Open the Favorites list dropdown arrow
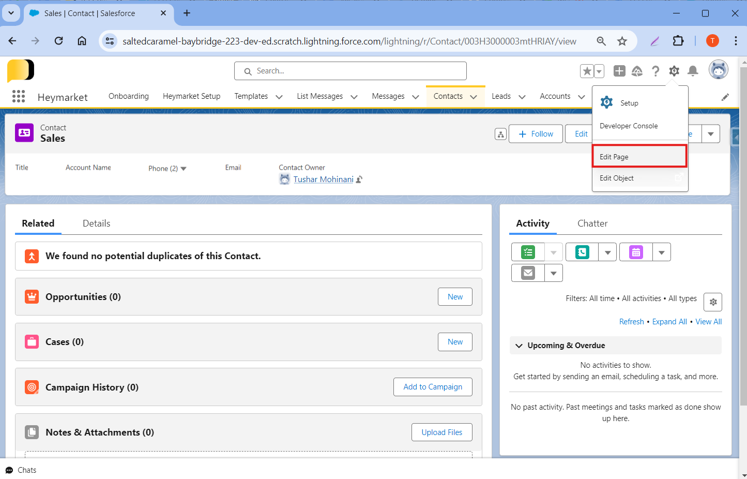 [599, 71]
